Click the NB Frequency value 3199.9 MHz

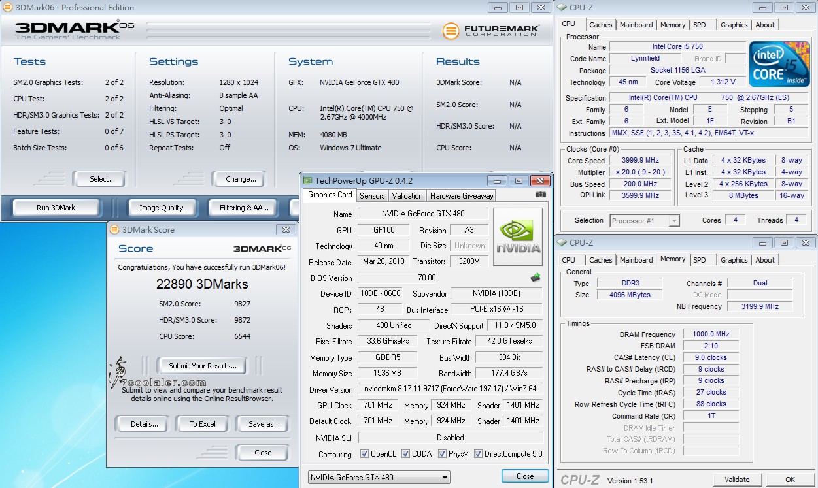click(x=760, y=306)
